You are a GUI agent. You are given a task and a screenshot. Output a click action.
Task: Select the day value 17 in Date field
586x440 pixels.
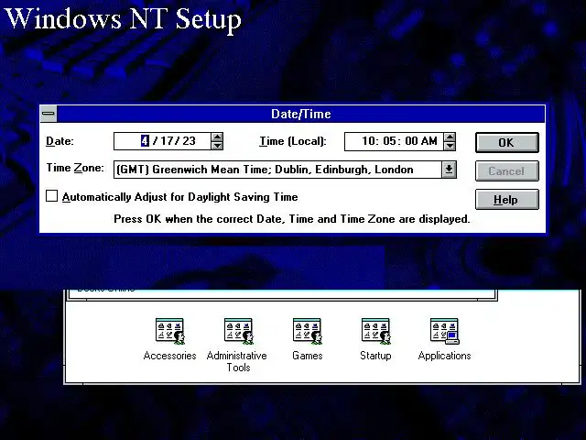click(x=167, y=141)
